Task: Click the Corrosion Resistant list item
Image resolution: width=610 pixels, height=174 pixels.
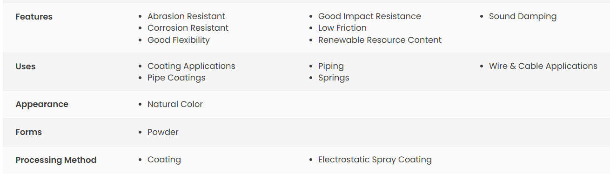Action: [188, 28]
